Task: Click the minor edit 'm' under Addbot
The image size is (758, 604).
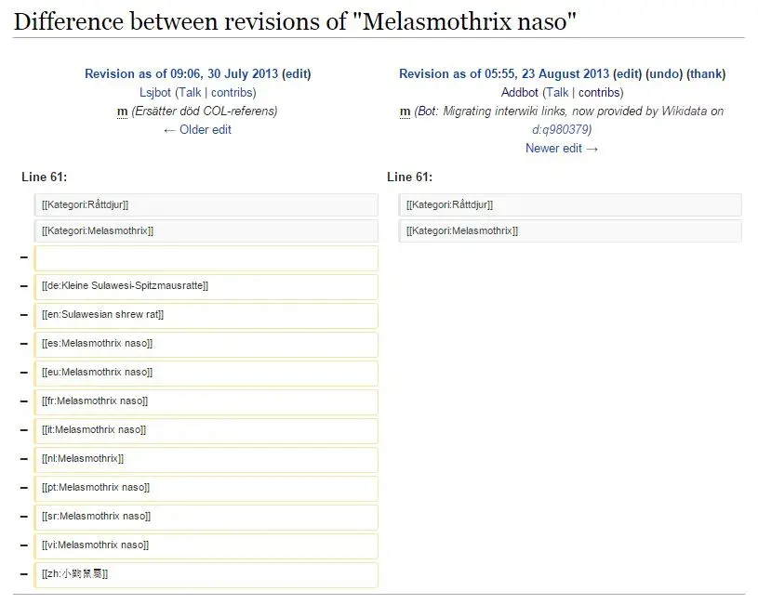Action: pos(406,112)
